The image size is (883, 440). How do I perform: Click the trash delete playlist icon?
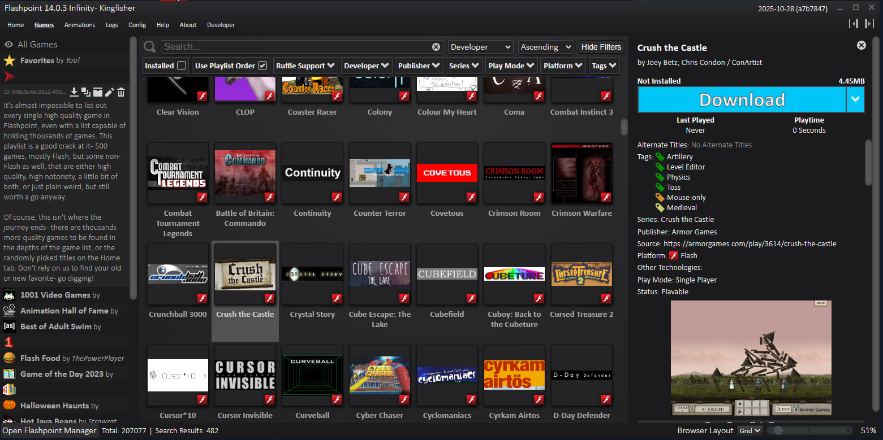(121, 92)
